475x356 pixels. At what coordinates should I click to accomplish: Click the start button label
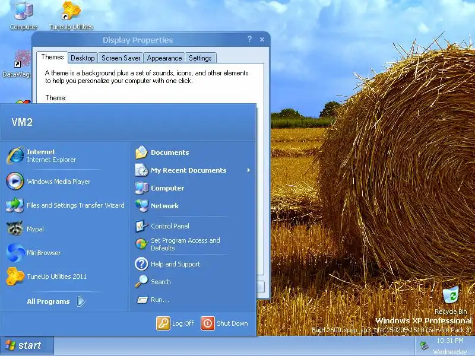(x=29, y=345)
